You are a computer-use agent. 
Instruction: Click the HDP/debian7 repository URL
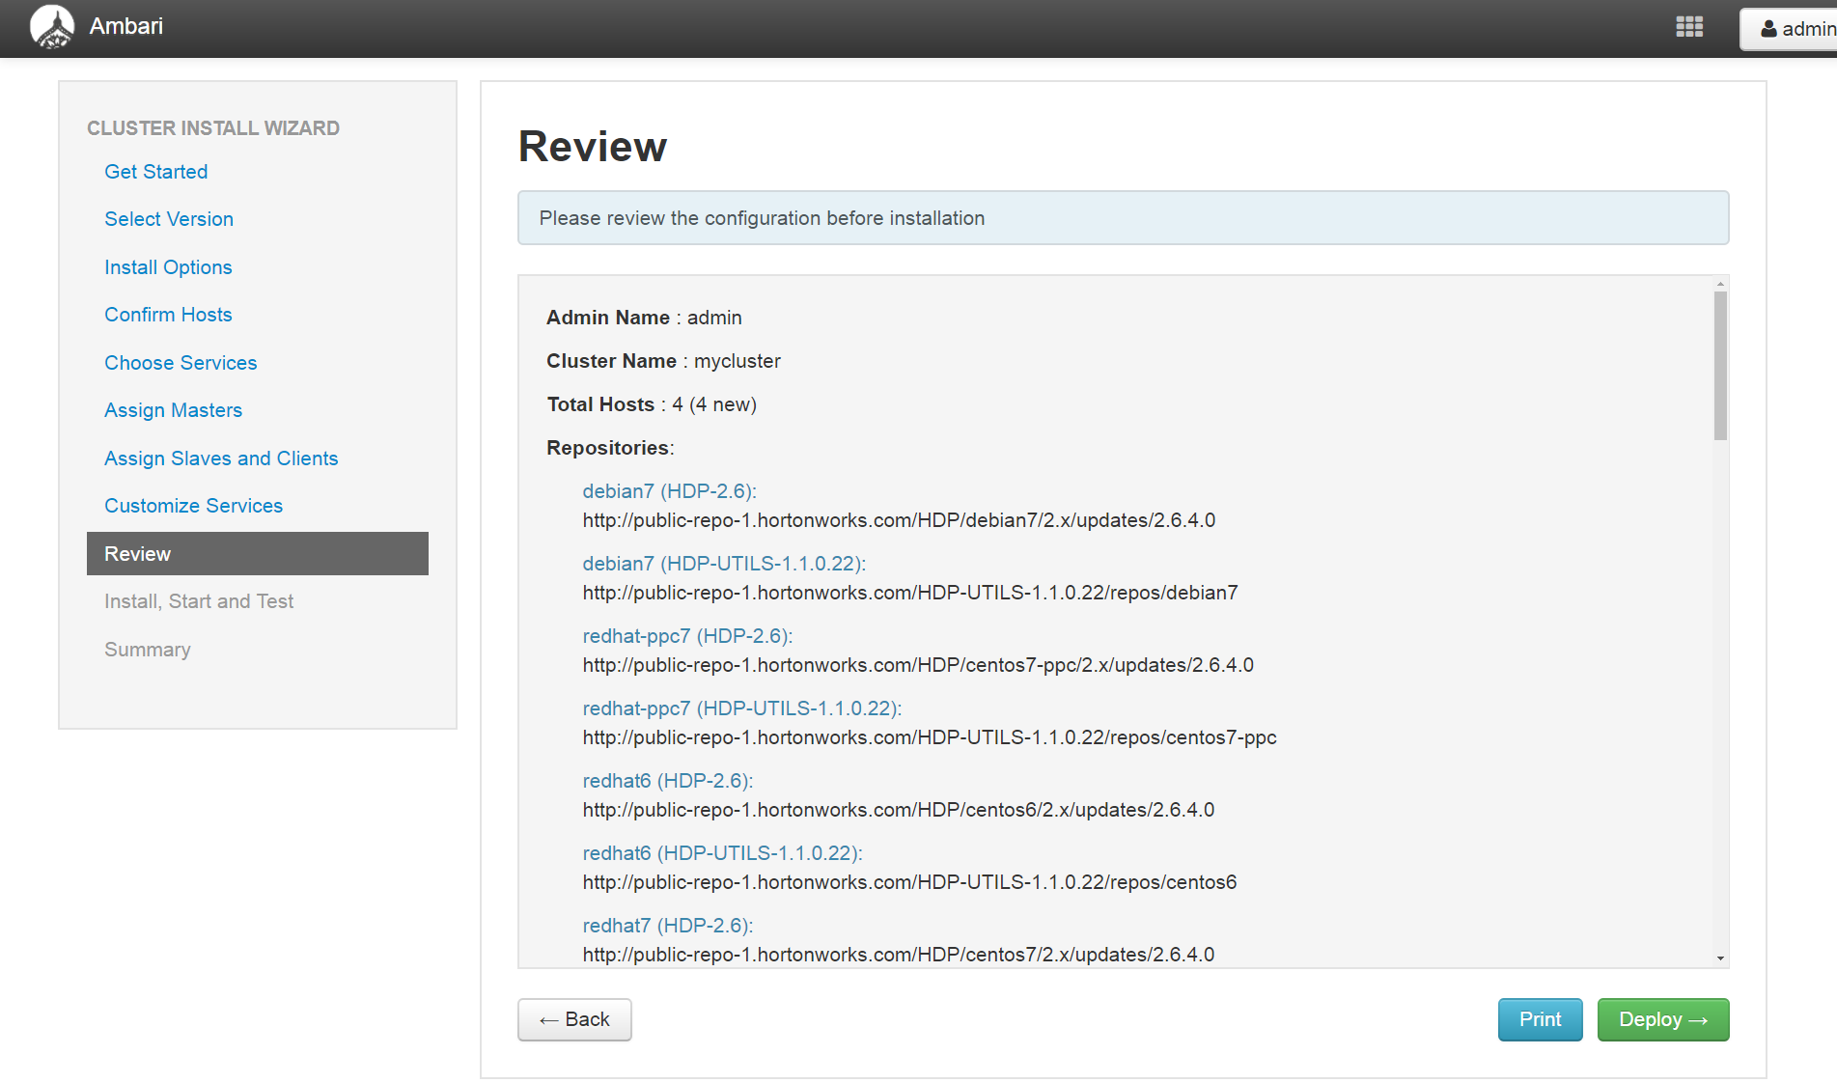pos(899,520)
